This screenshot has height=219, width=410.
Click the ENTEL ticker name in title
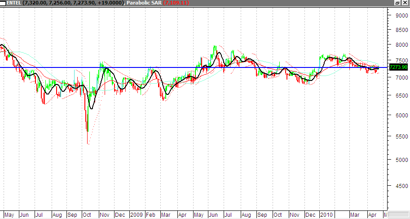(13, 3)
